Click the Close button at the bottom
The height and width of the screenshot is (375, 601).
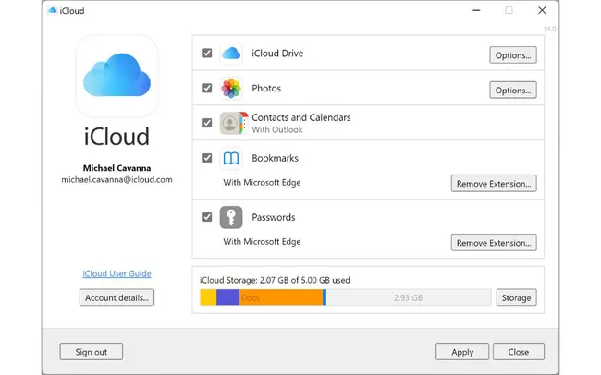point(519,352)
